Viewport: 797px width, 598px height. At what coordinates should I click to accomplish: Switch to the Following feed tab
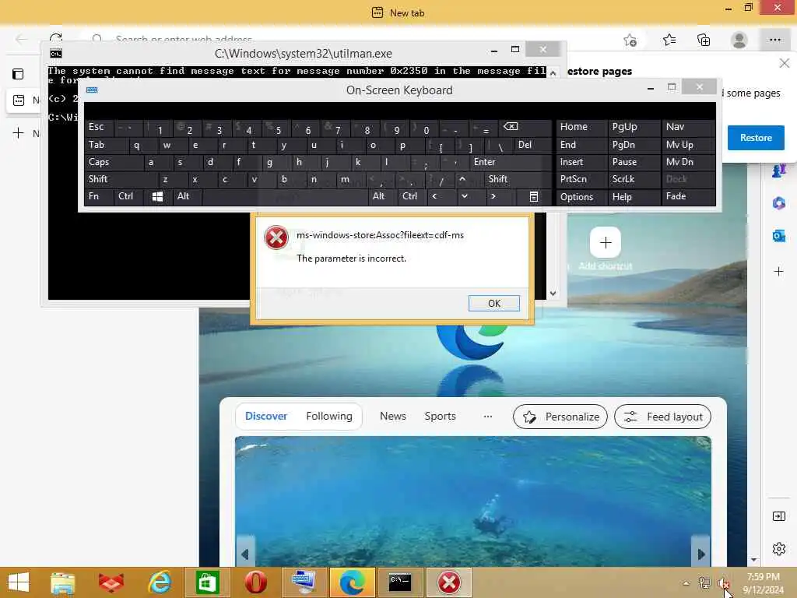tap(329, 416)
